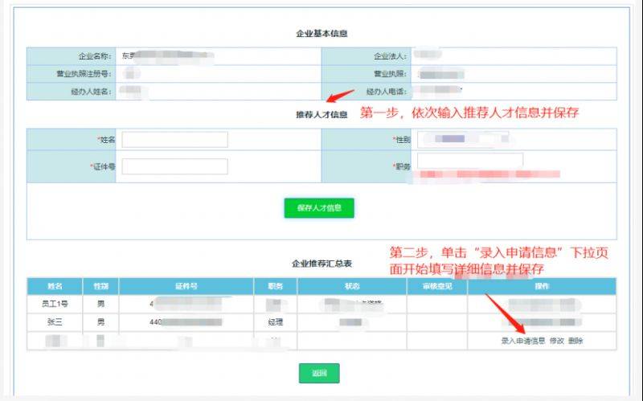Click the 企业基本信息 heading
Screen dimensions: 643x401
[321, 34]
